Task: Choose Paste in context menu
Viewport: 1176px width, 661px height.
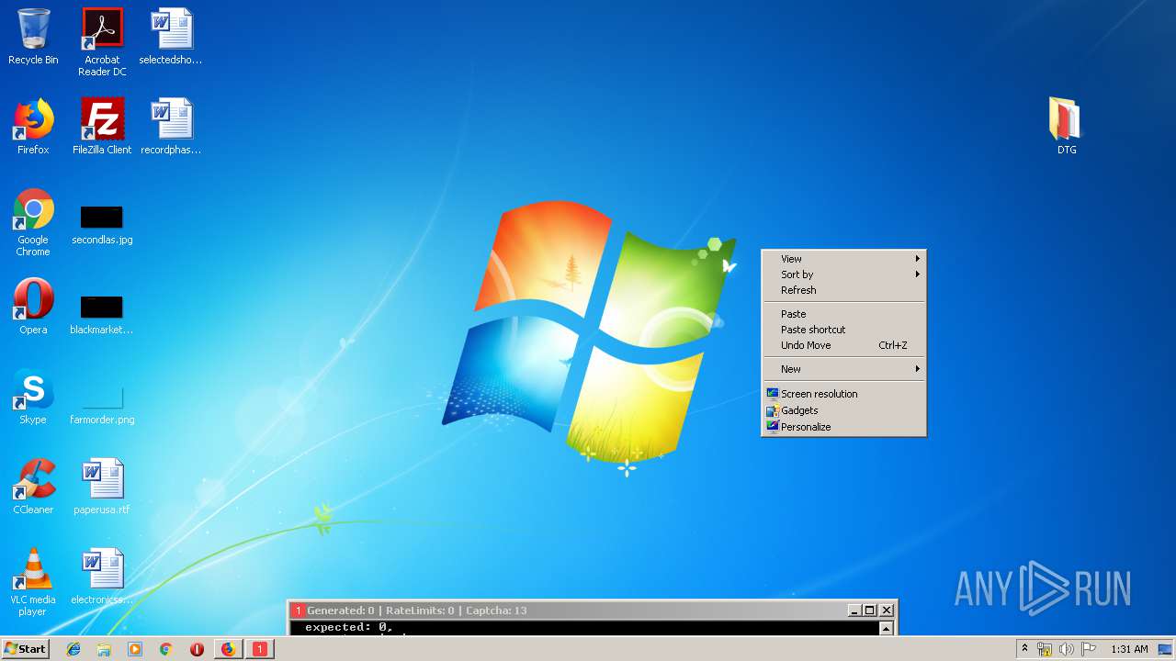Action: pyautogui.click(x=844, y=314)
